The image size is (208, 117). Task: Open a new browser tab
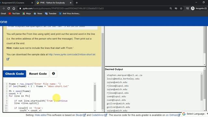pos(77,3)
